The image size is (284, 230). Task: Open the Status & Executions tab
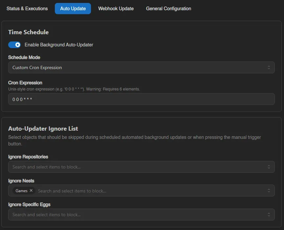27,9
